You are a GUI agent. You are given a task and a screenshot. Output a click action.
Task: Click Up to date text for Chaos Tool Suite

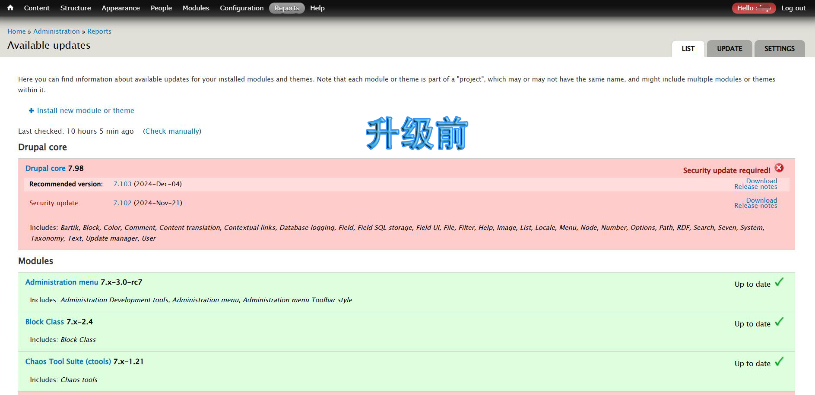tap(752, 364)
